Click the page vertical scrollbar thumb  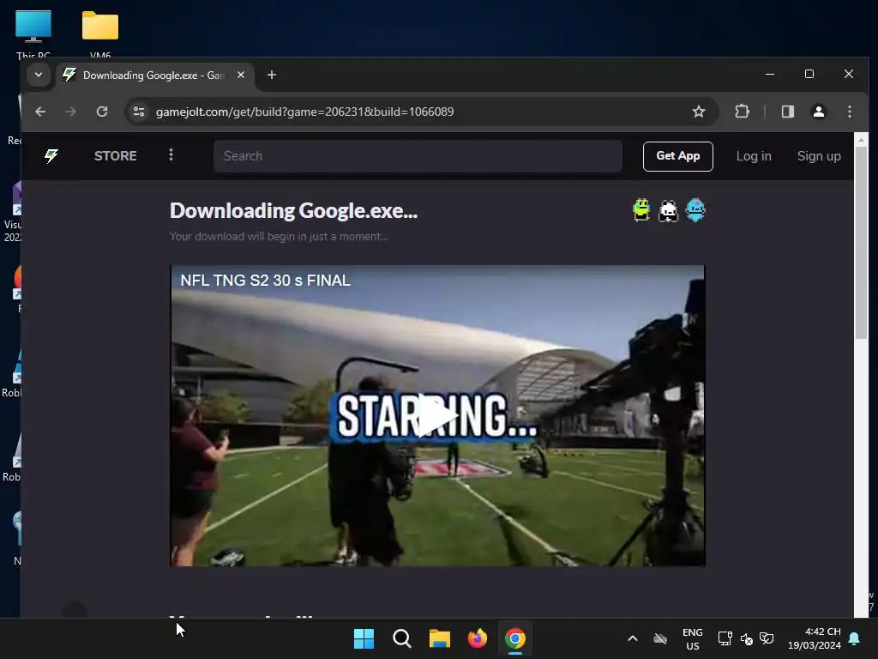point(861,243)
